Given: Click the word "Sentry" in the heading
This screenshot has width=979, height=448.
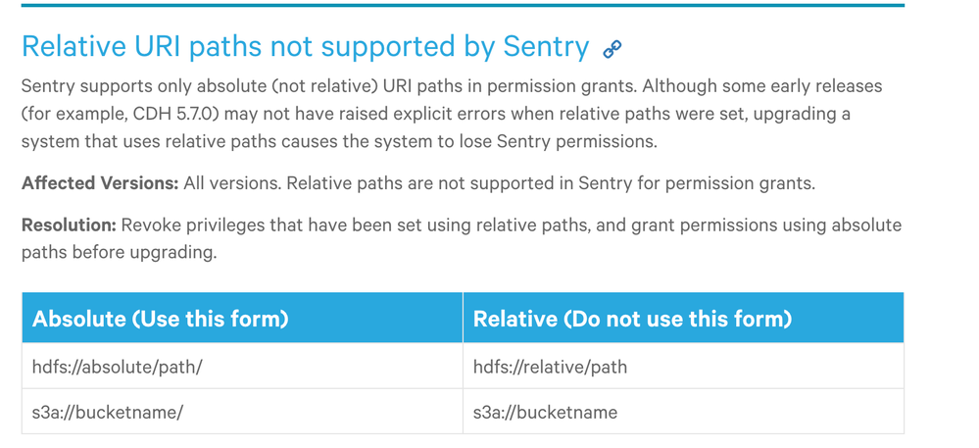Looking at the screenshot, I should [546, 46].
